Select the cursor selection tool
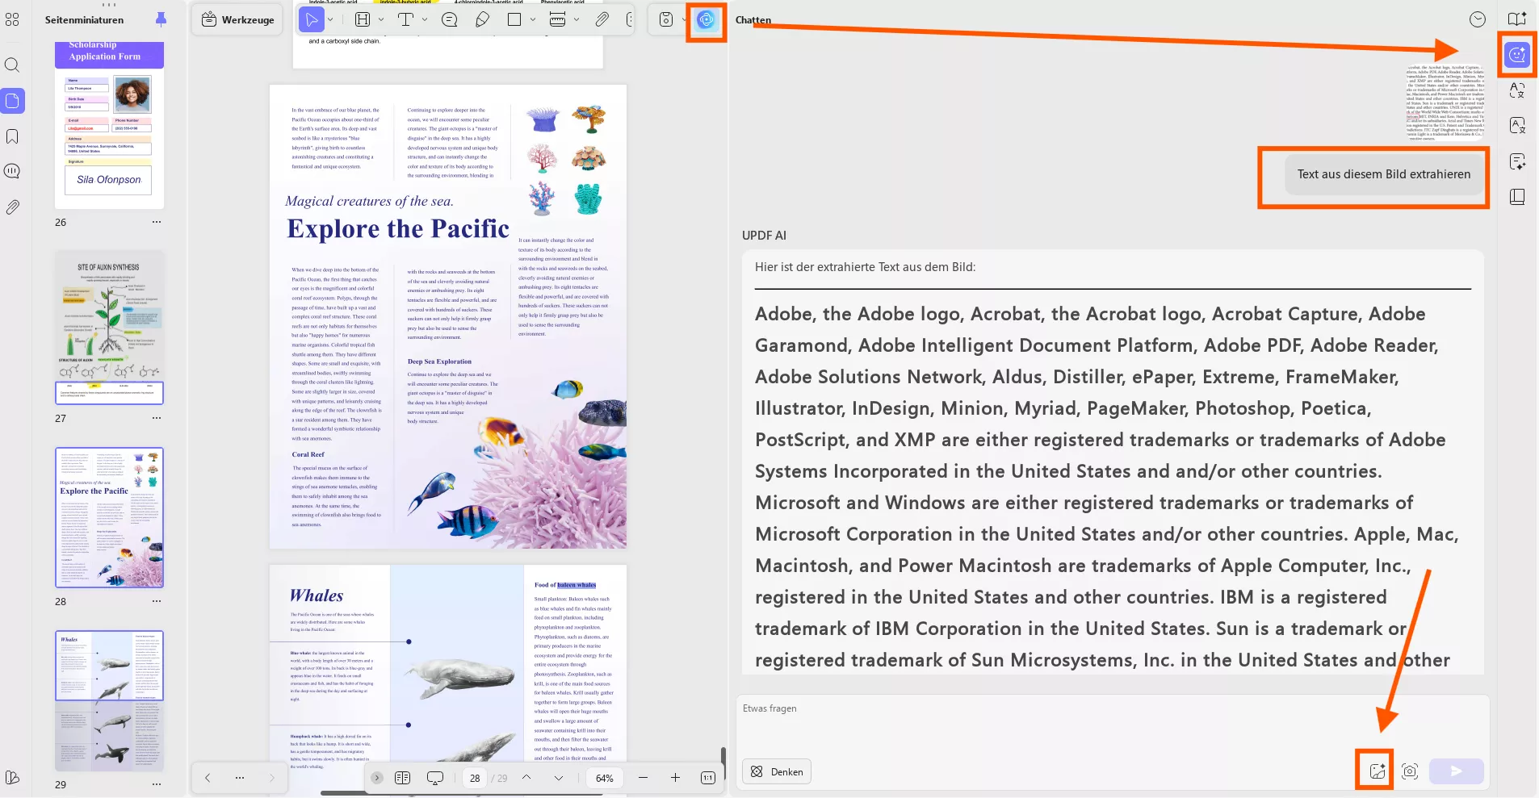This screenshot has width=1539, height=798. tap(312, 19)
